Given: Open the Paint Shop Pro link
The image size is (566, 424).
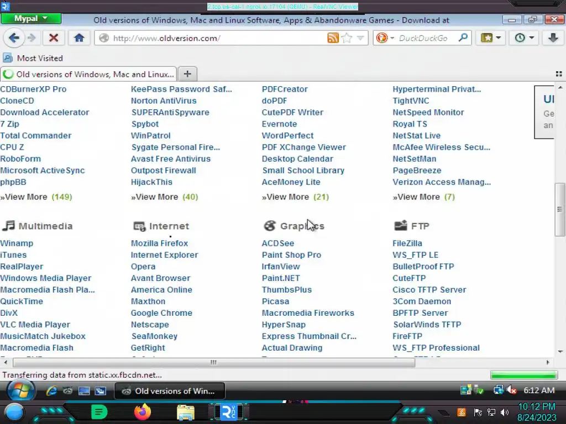Looking at the screenshot, I should 291,255.
